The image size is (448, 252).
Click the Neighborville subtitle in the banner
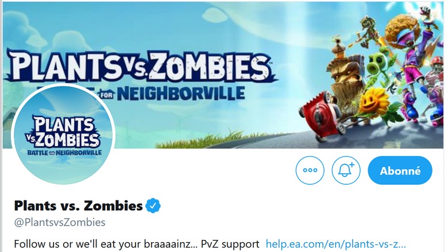(x=181, y=94)
